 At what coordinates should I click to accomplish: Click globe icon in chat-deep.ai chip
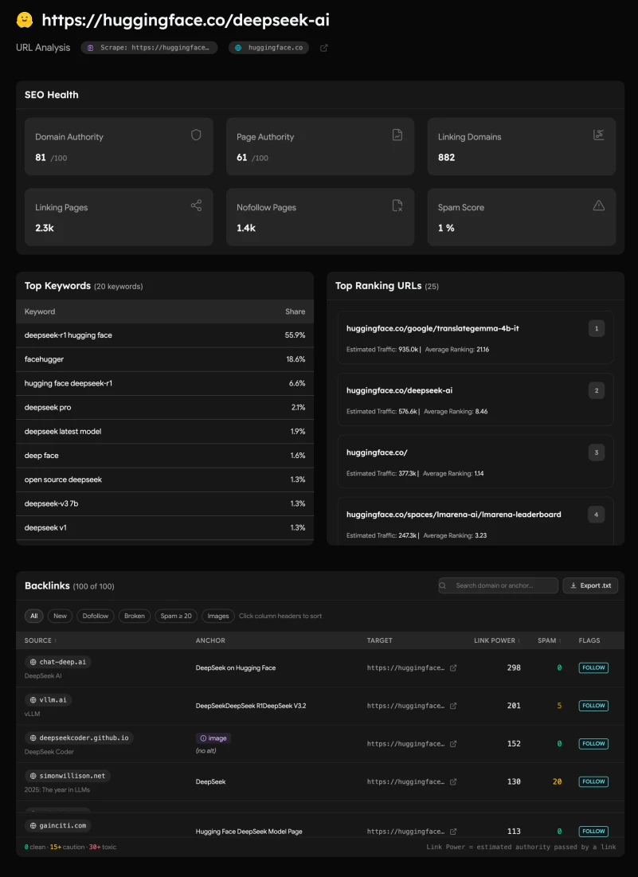pos(33,662)
